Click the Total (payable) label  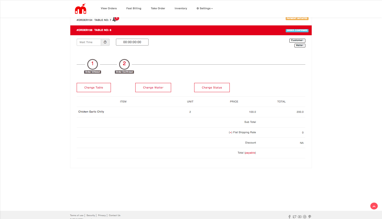[x=247, y=153]
